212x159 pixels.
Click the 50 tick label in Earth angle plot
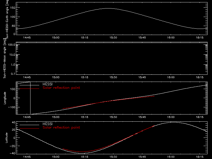14,26
